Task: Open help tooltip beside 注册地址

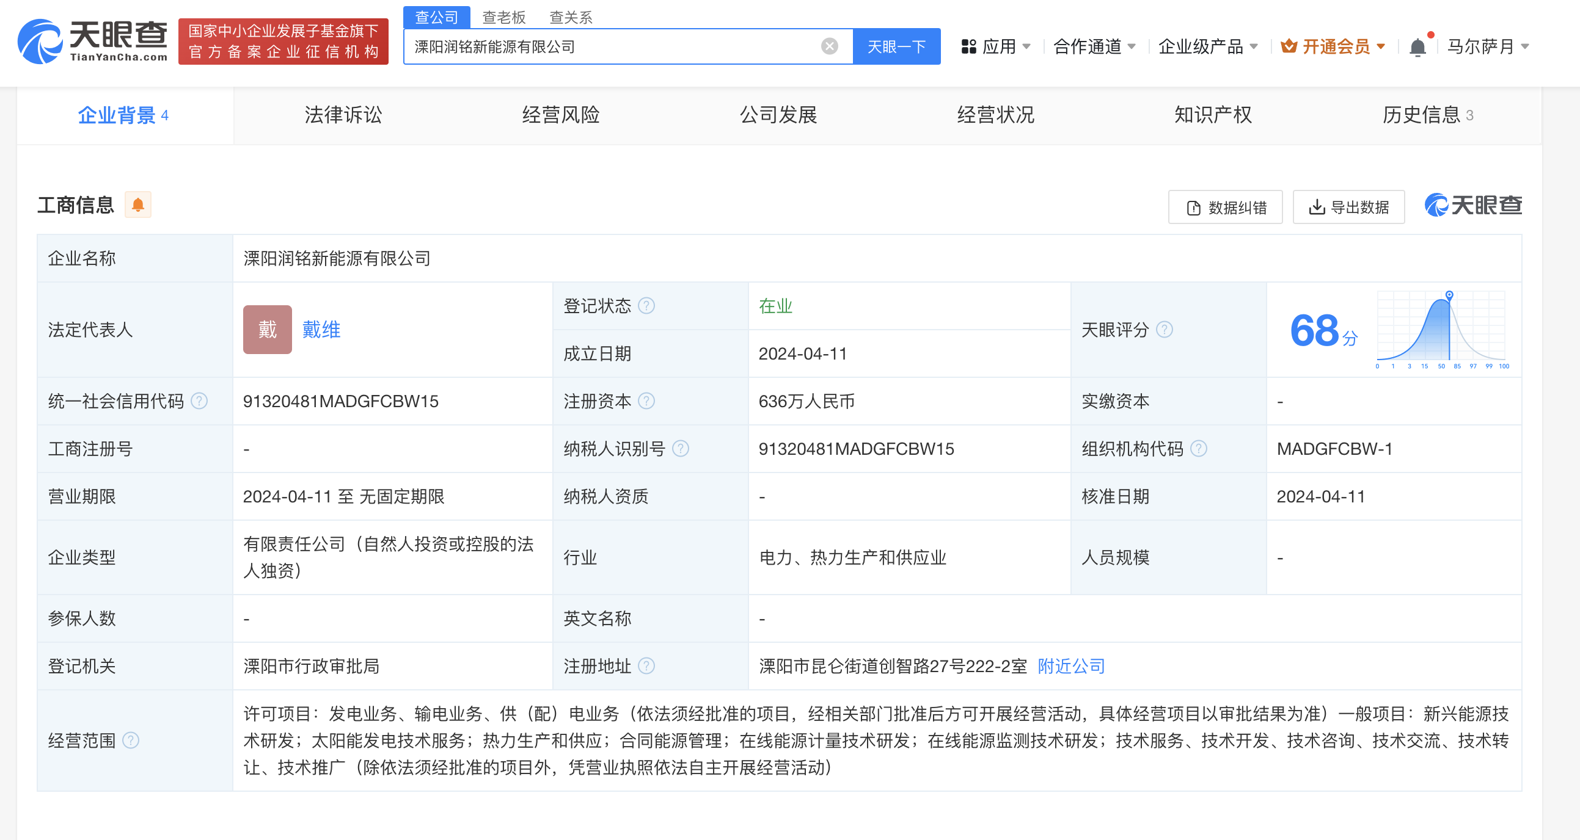Action: (x=648, y=666)
